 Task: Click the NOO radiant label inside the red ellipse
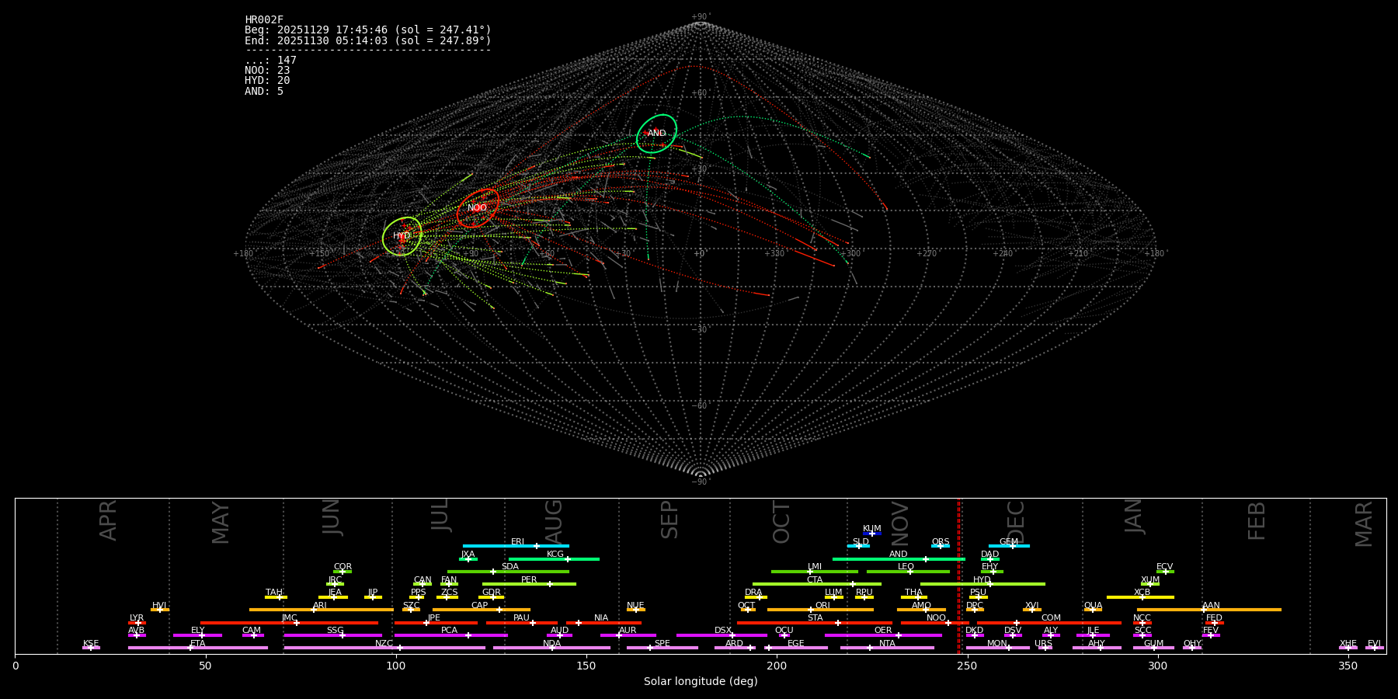tap(477, 208)
